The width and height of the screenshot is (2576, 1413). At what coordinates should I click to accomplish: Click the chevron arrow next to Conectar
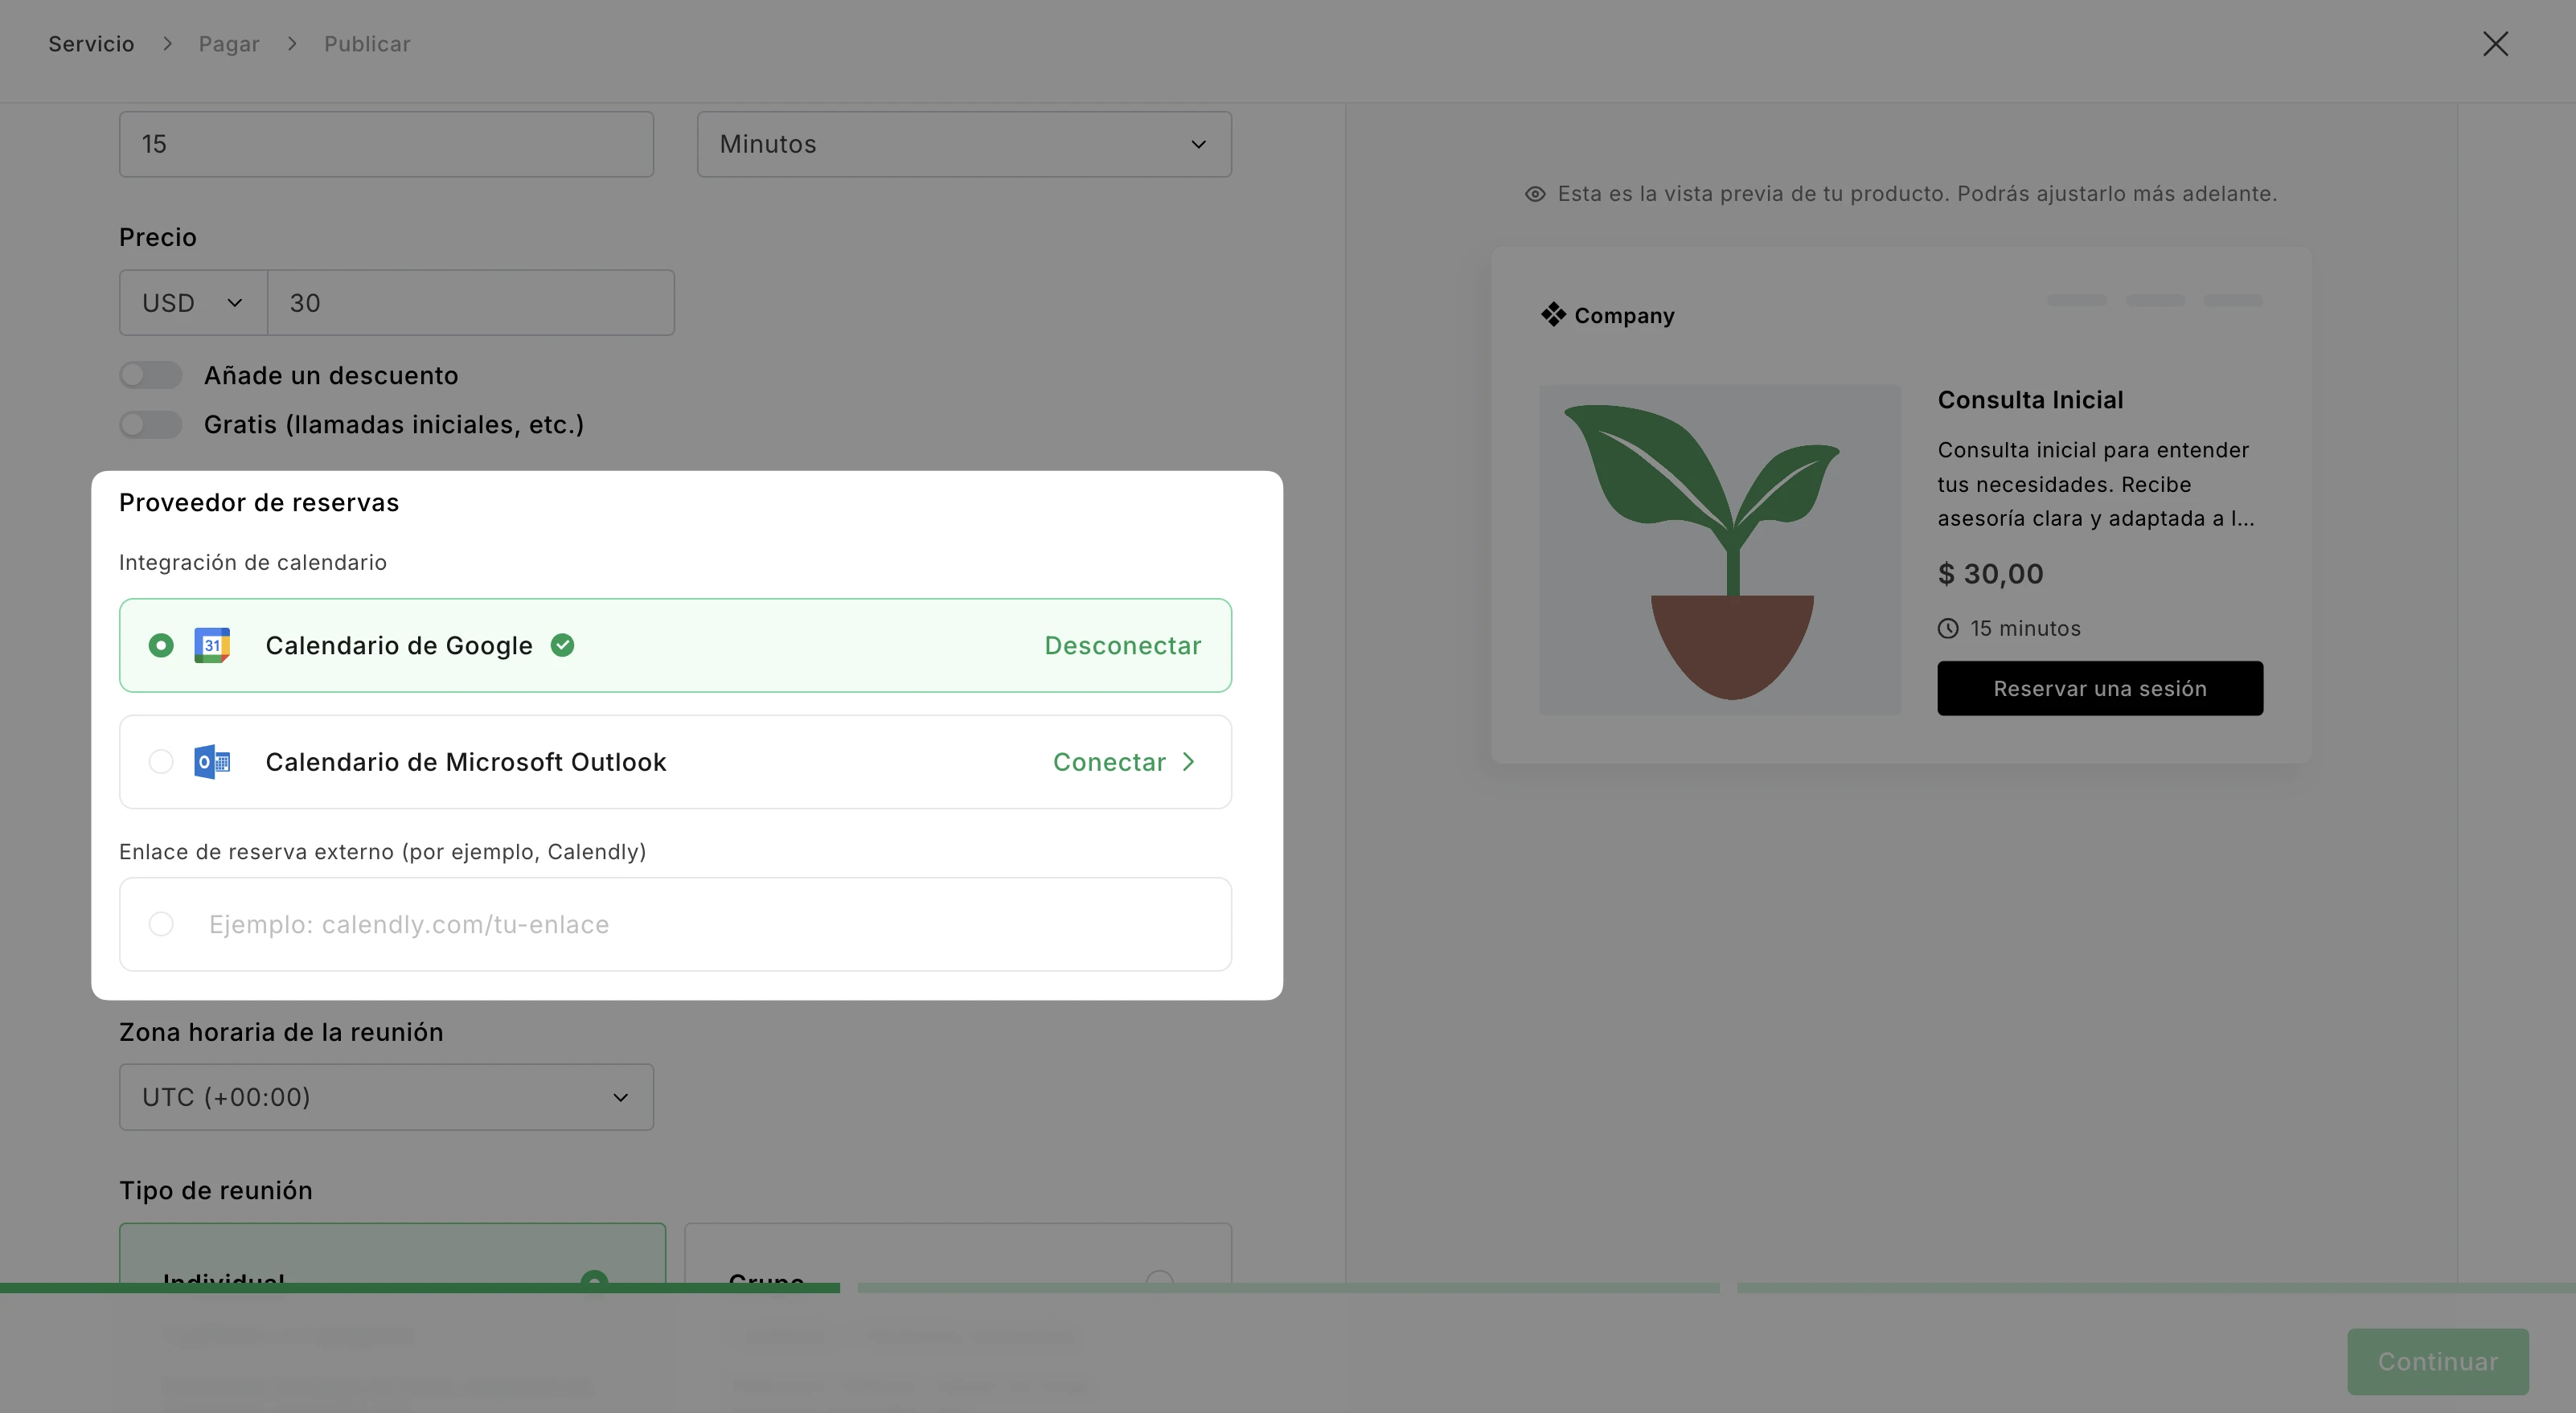(x=1189, y=762)
